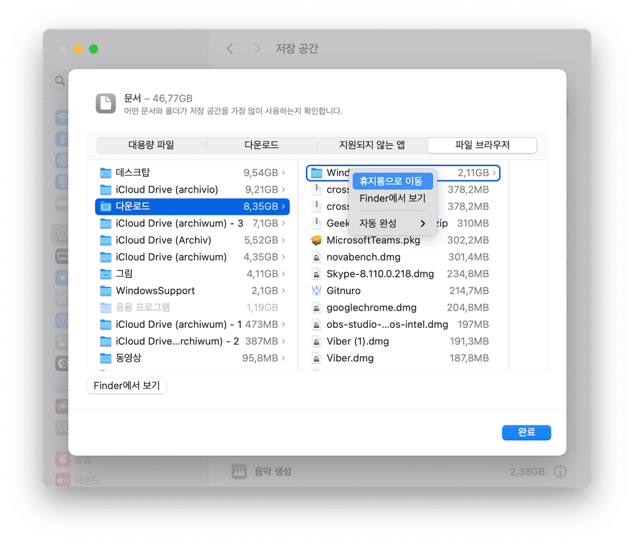The height and width of the screenshot is (543, 634).
Task: Click the Gitnuro app icon
Action: coord(316,291)
